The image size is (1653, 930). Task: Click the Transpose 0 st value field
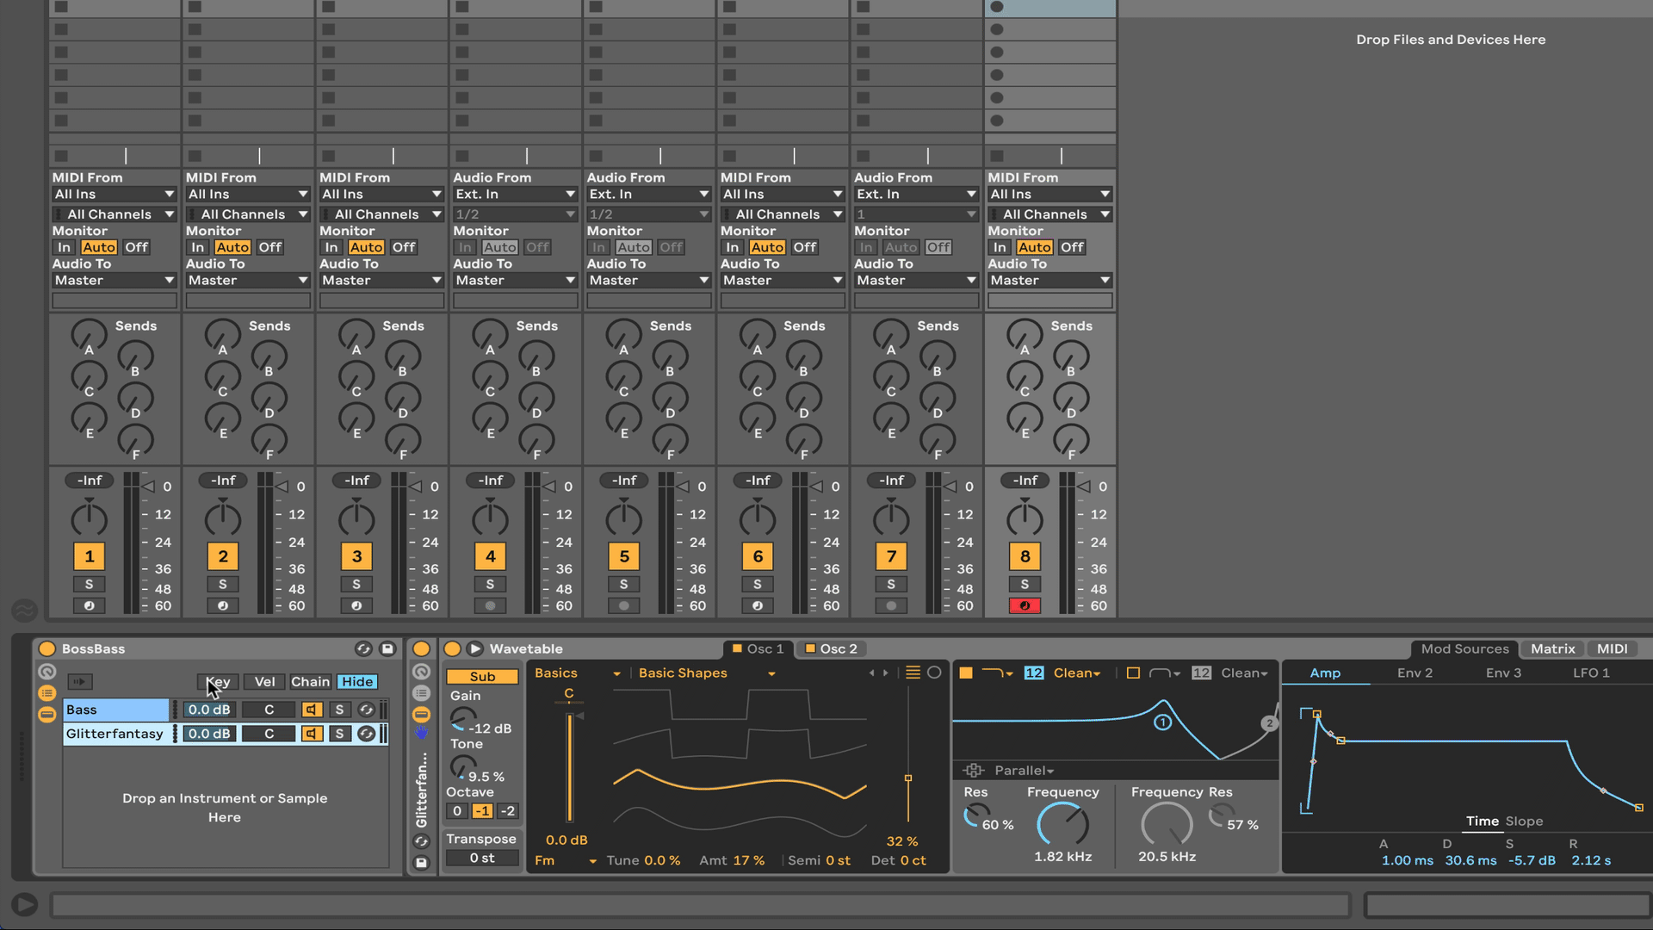482,858
